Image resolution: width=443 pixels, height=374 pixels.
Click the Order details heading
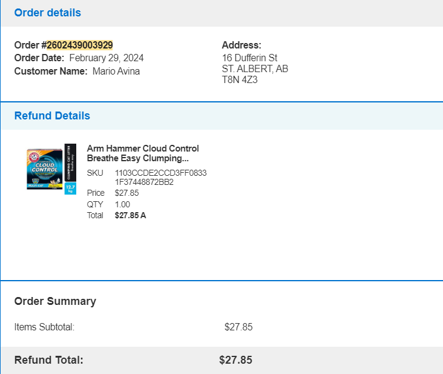pos(47,13)
